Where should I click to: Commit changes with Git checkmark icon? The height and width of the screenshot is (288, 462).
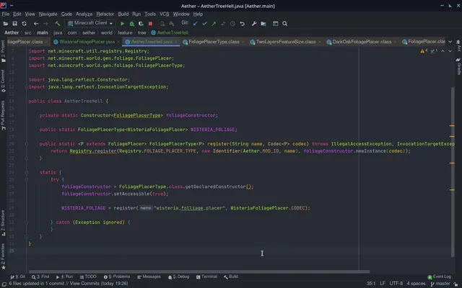tap(204, 24)
